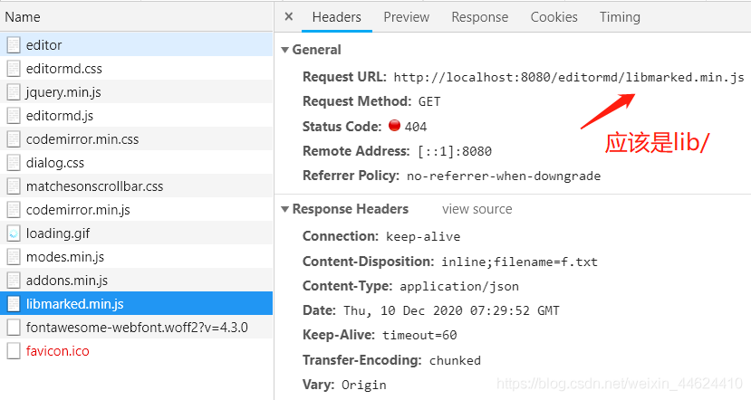
Task: Click the loading.gif image icon
Action: tap(14, 233)
